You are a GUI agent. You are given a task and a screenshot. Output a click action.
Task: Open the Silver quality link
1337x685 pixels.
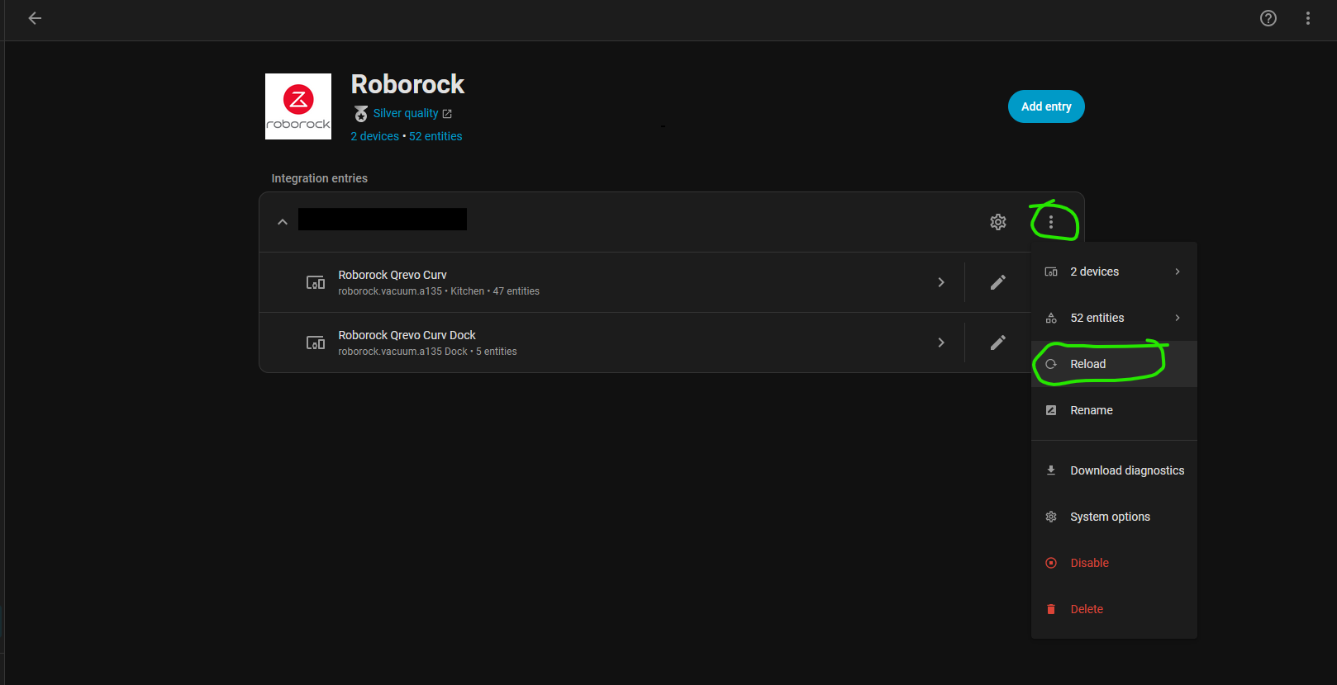click(x=412, y=113)
